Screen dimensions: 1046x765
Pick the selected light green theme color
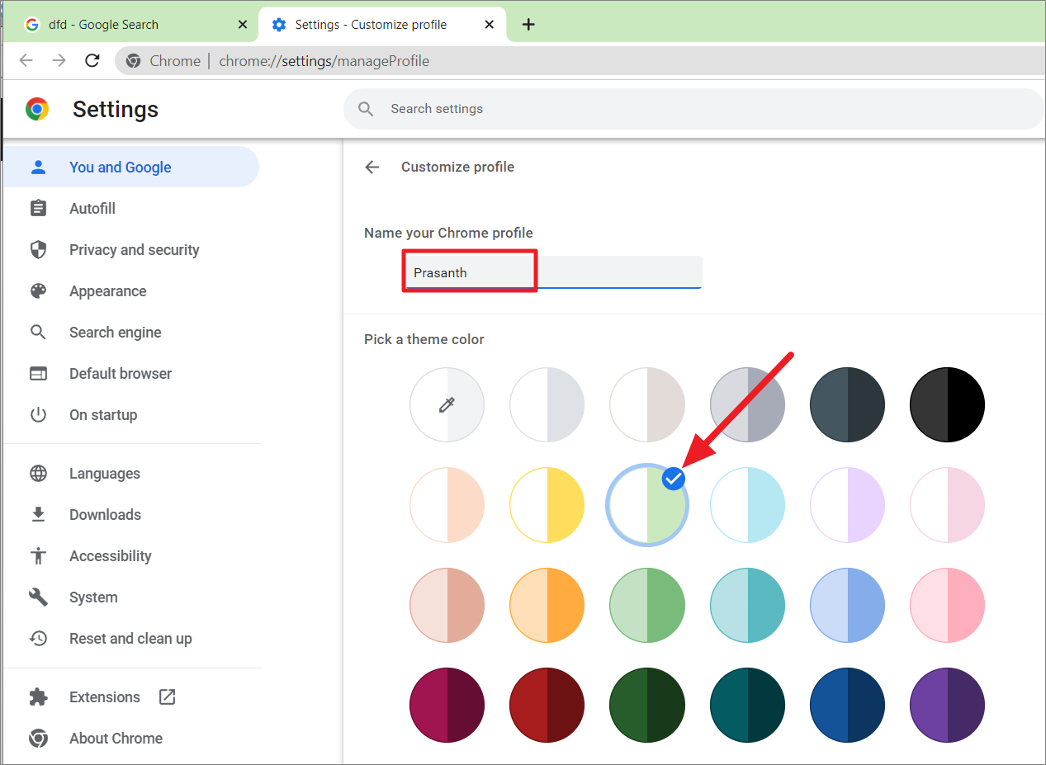click(647, 505)
